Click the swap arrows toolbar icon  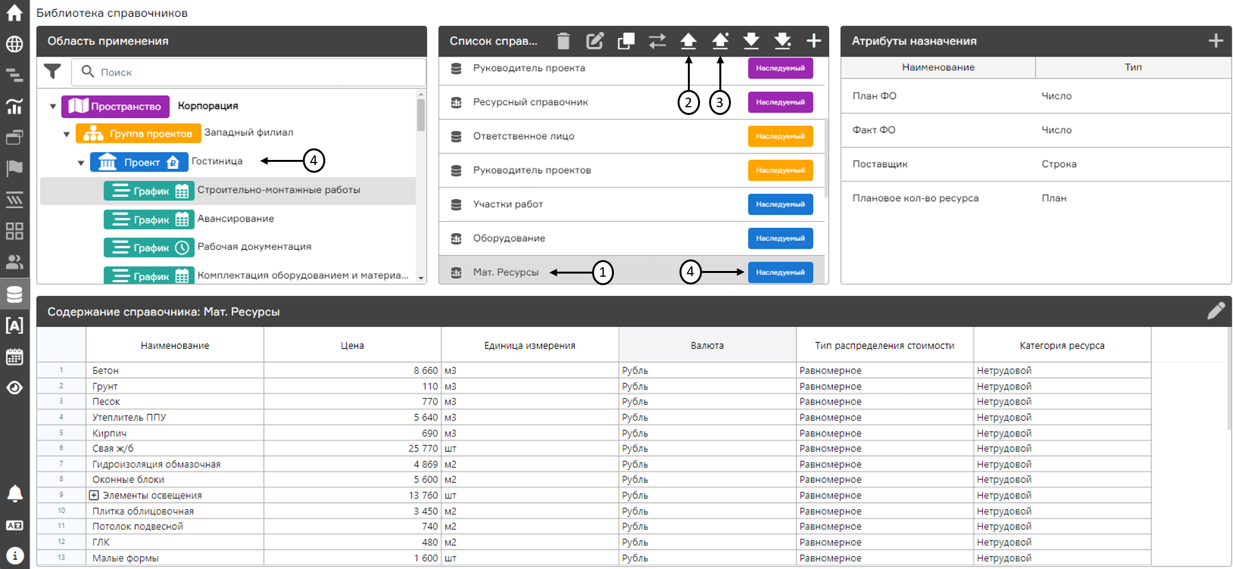pos(657,41)
